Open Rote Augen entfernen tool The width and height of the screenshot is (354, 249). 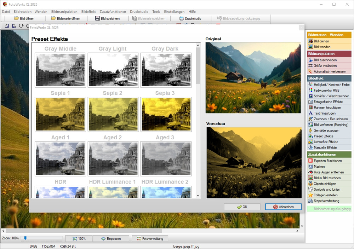(329, 172)
